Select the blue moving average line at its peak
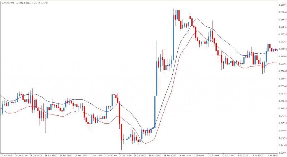Image resolution: width=287 pixels, height=157 pixels. coord(197,18)
